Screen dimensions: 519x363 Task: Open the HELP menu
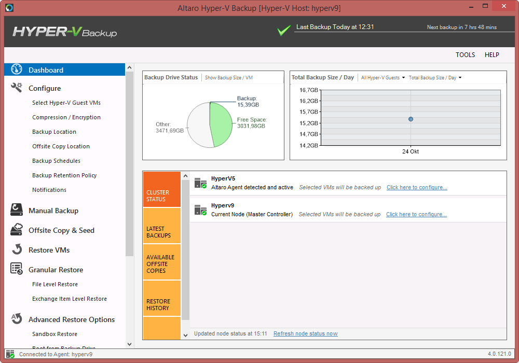(x=492, y=55)
